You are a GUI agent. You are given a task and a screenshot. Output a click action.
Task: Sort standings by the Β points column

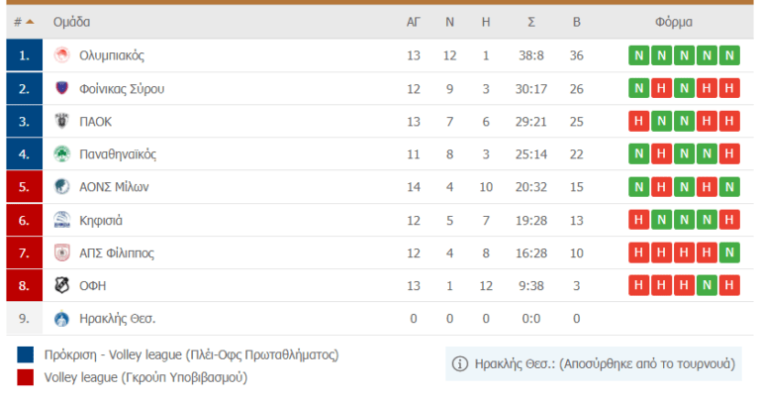tap(576, 22)
